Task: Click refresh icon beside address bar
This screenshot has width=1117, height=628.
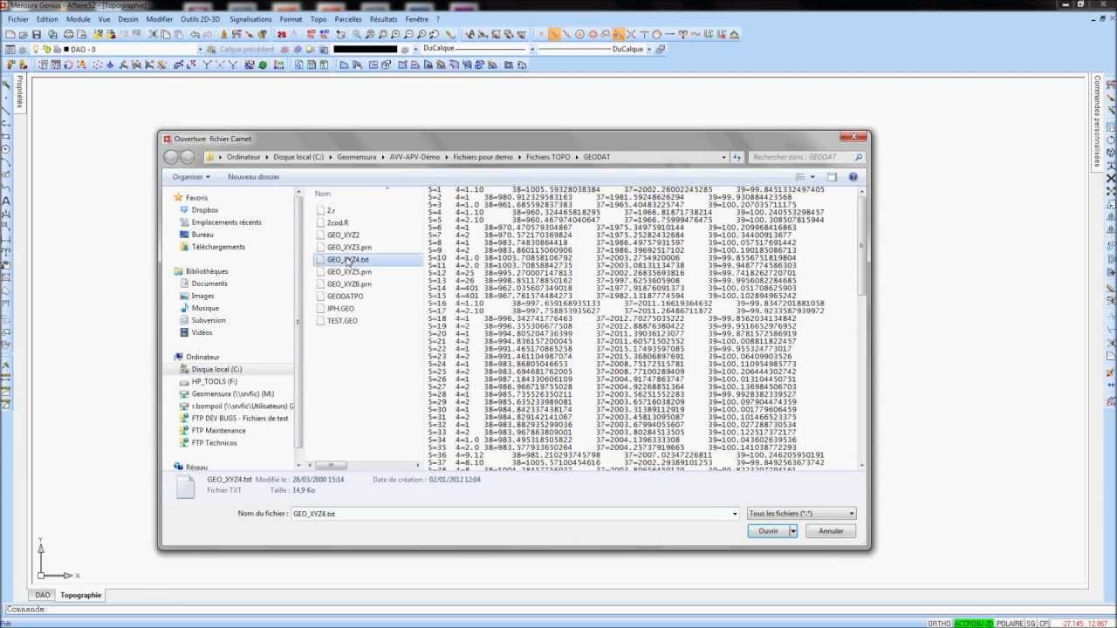Action: (x=737, y=157)
